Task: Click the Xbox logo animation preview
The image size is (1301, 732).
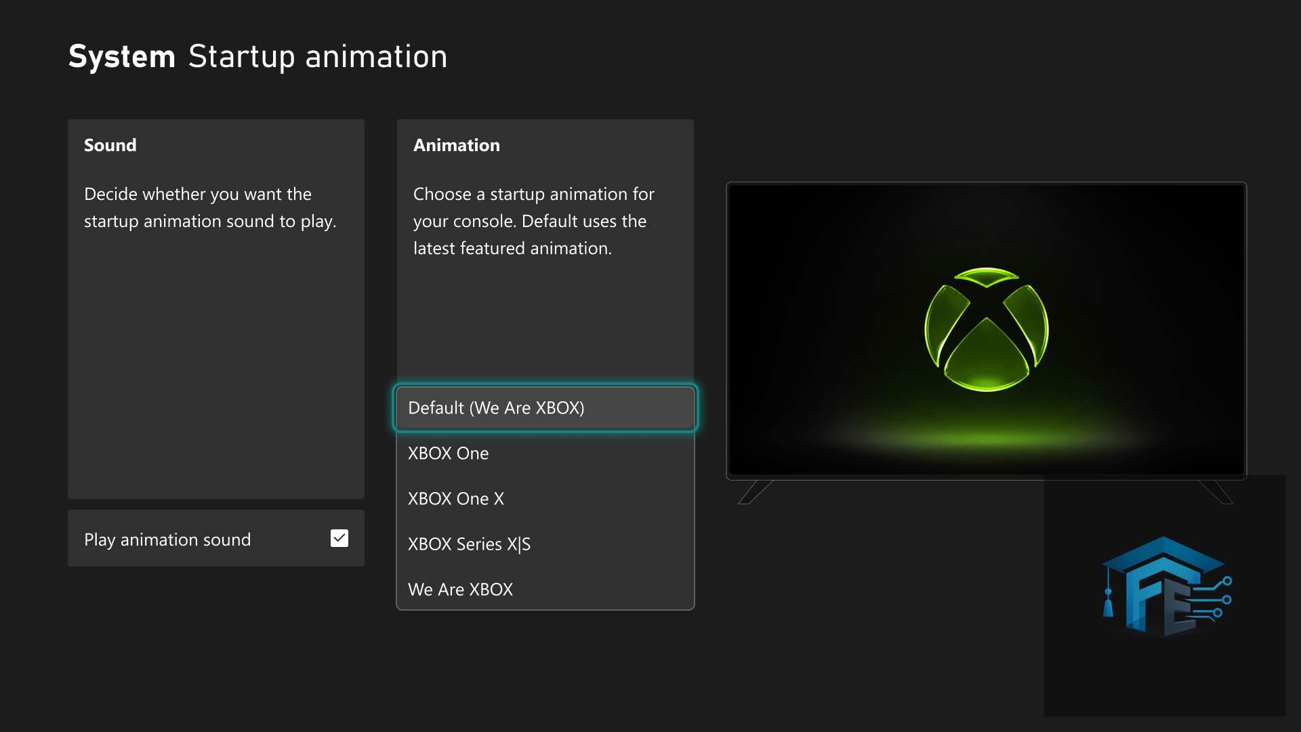Action: pyautogui.click(x=987, y=330)
